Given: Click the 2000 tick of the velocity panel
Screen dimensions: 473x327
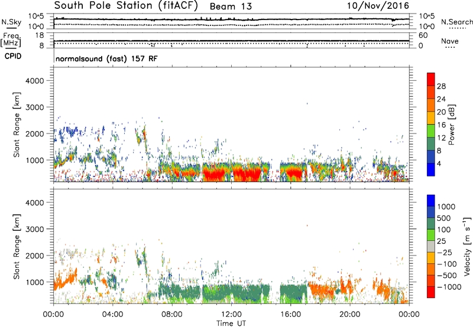Looking at the screenshot, I should (35, 256).
